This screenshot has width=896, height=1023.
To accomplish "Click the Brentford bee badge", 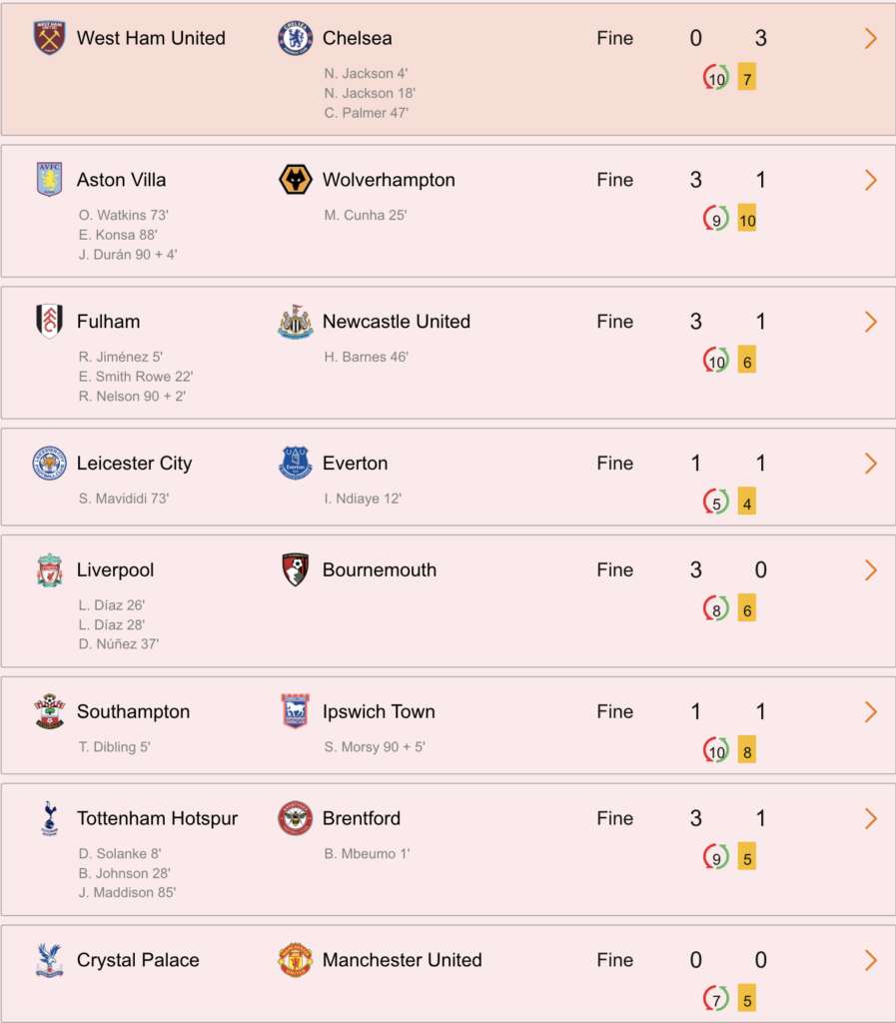I will [295, 818].
